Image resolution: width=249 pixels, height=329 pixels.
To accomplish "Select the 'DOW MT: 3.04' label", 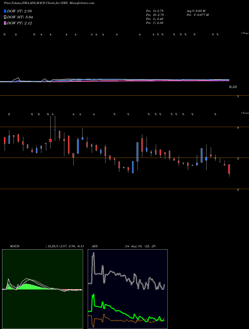I will click(x=20, y=17).
